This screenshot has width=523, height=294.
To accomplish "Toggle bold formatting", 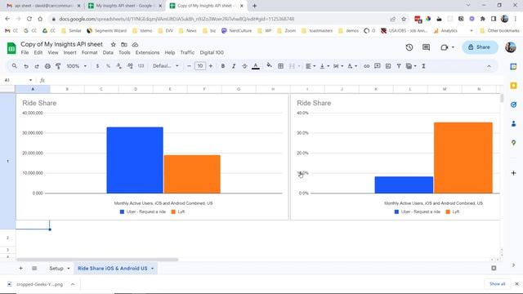I will pyautogui.click(x=223, y=66).
